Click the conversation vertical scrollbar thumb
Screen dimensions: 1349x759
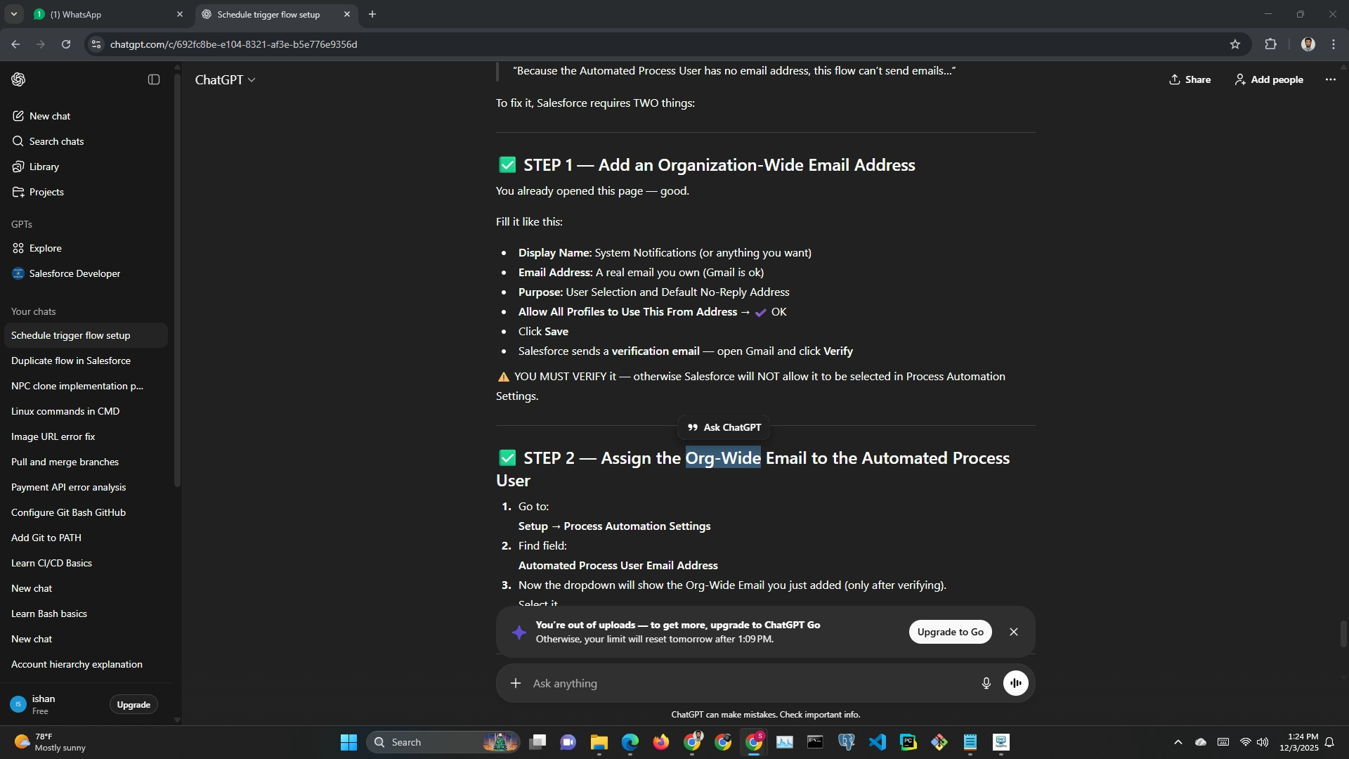coord(1343,634)
